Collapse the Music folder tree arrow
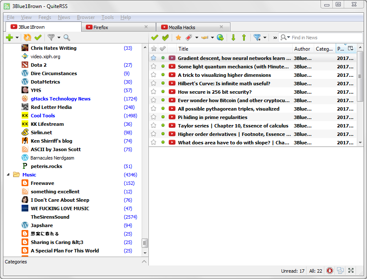 [8, 175]
